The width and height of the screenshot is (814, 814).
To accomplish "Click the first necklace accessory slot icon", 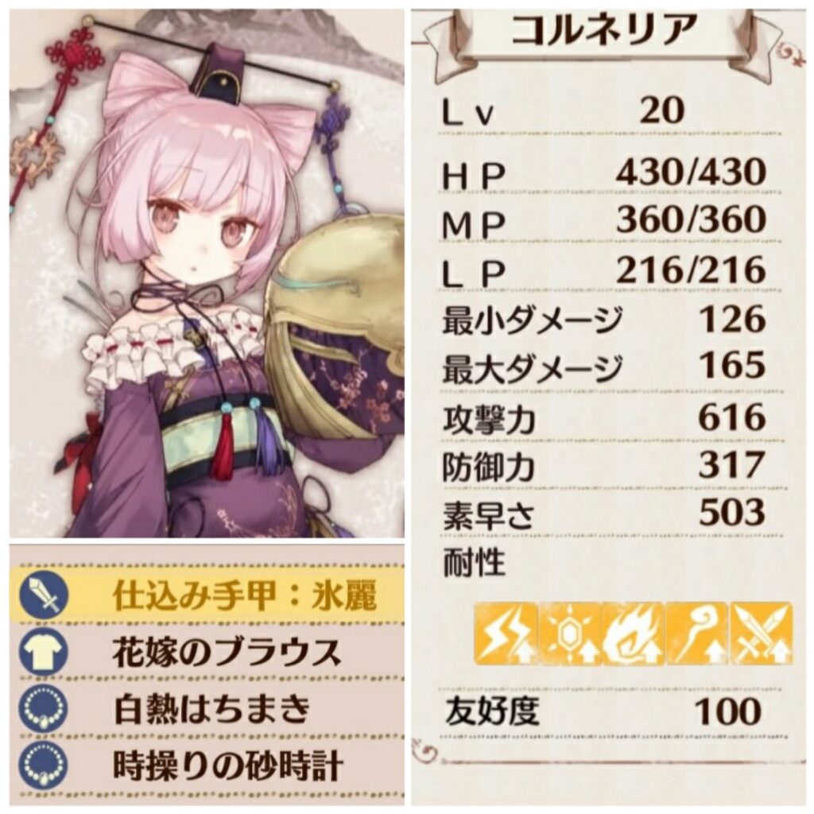I will tap(44, 708).
